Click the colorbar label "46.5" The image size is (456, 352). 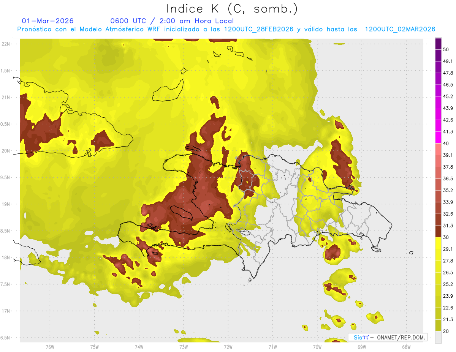tap(448, 85)
